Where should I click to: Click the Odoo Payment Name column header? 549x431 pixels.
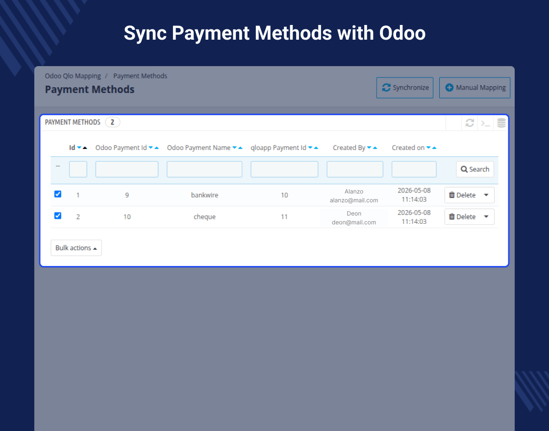[199, 147]
